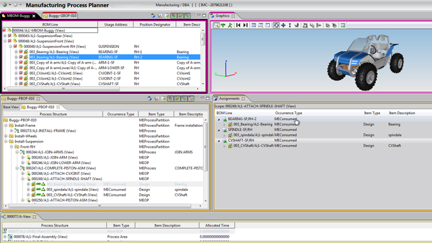432x243 pixels.
Task: Click the green down-arrow check icon in MBOM-Buggy toolbar
Action: pos(188,16)
